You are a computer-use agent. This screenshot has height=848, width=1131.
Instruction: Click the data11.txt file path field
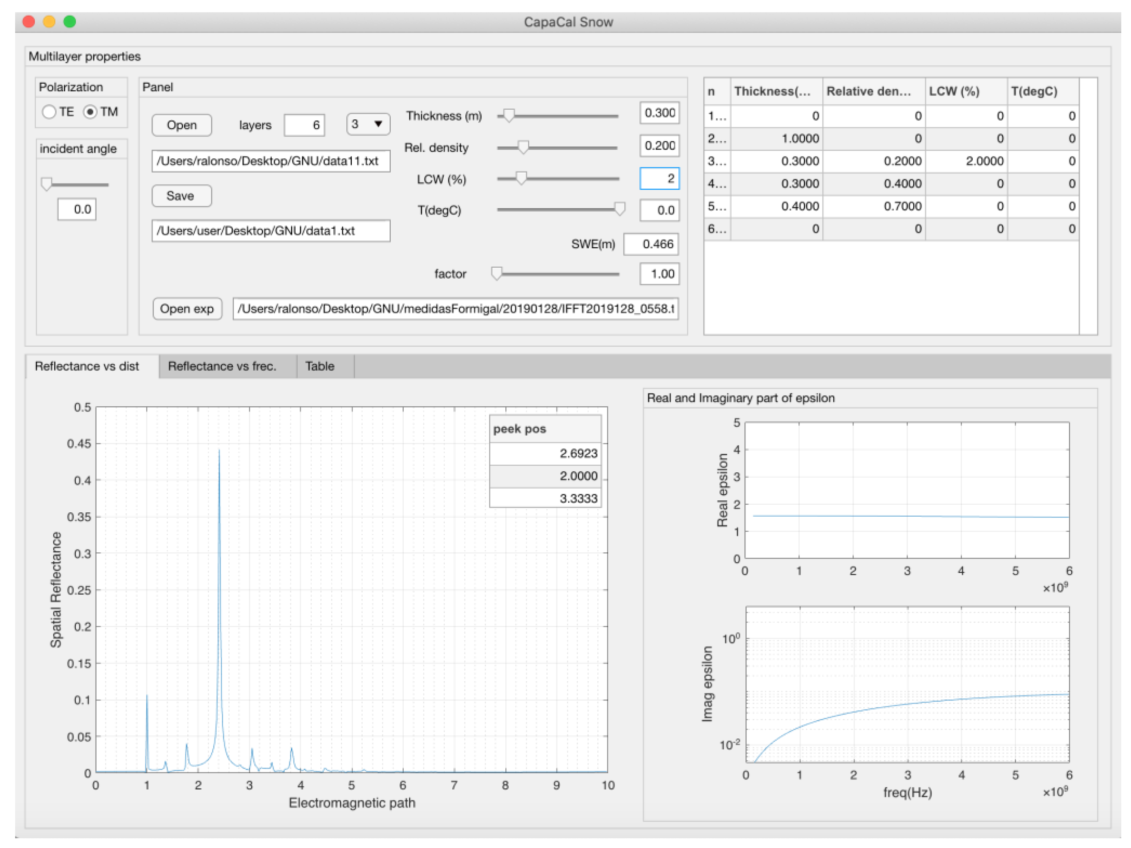click(x=270, y=162)
